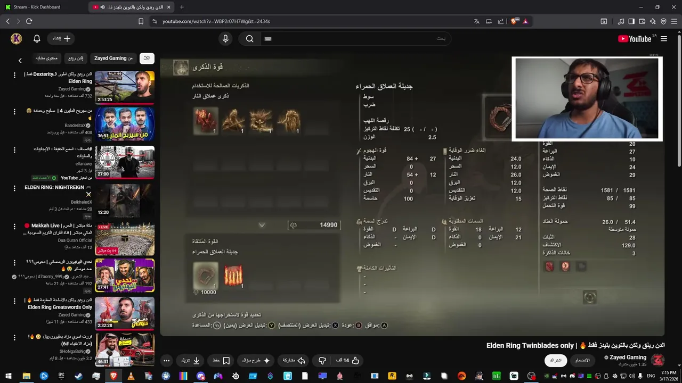The image size is (682, 383).
Task: Go back in browser history
Action: click(x=8, y=21)
